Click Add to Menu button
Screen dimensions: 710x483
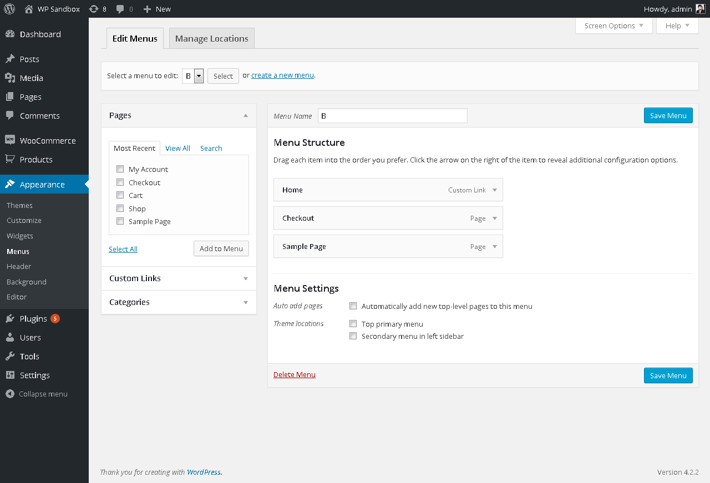click(x=221, y=248)
